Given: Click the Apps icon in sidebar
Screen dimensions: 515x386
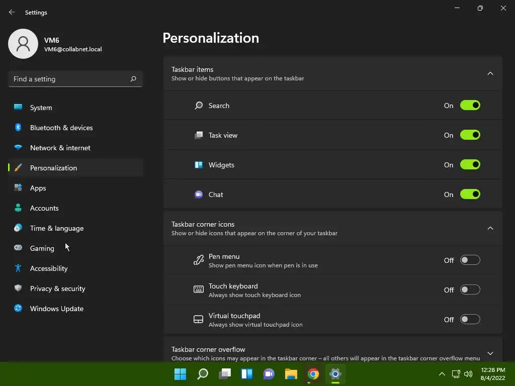Looking at the screenshot, I should tap(18, 188).
